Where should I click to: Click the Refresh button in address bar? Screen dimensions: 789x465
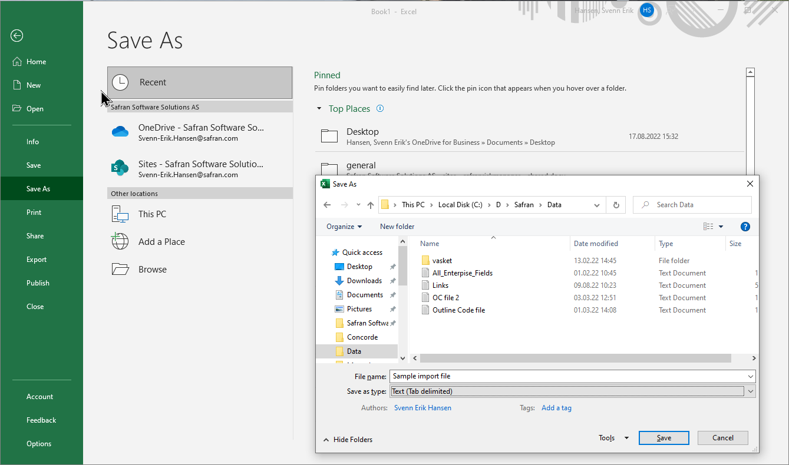coord(616,205)
